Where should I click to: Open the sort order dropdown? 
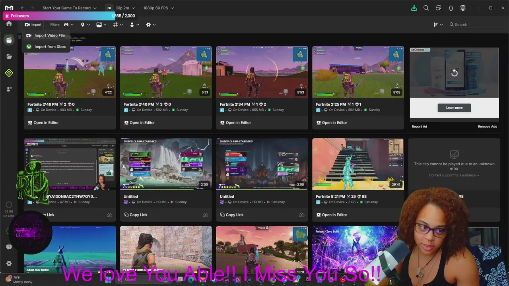438,25
